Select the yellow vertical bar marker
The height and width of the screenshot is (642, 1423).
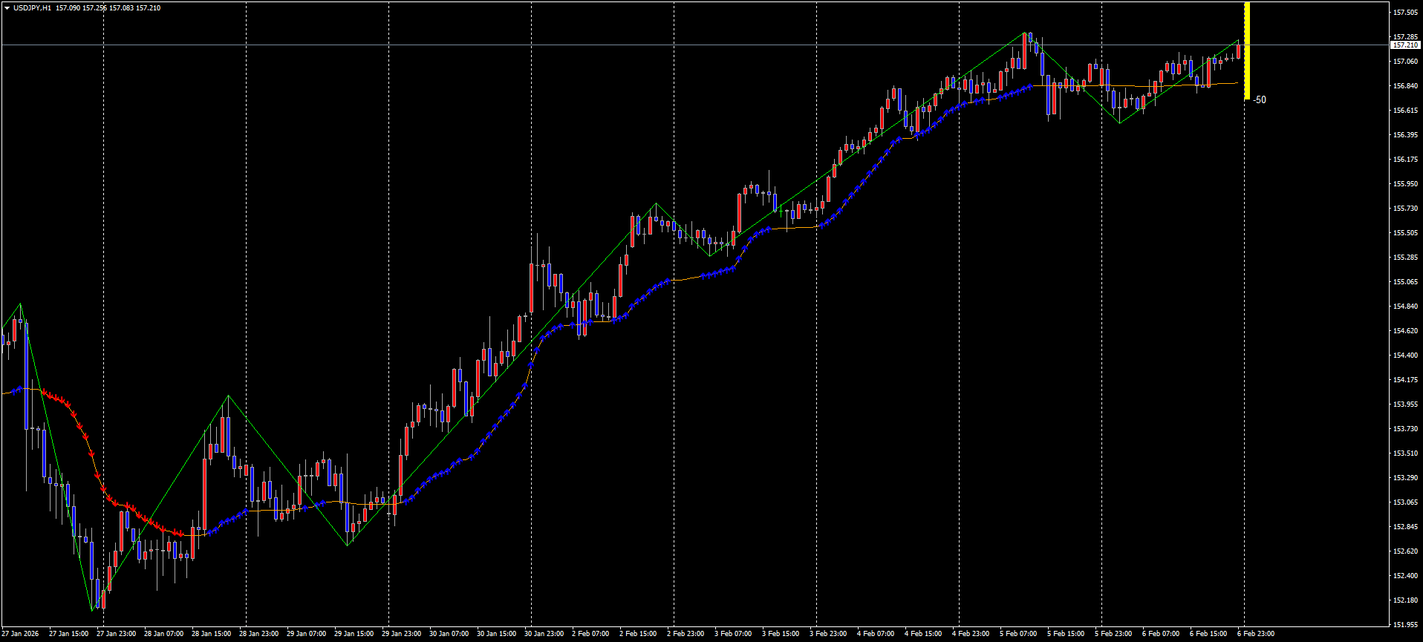tap(1247, 50)
